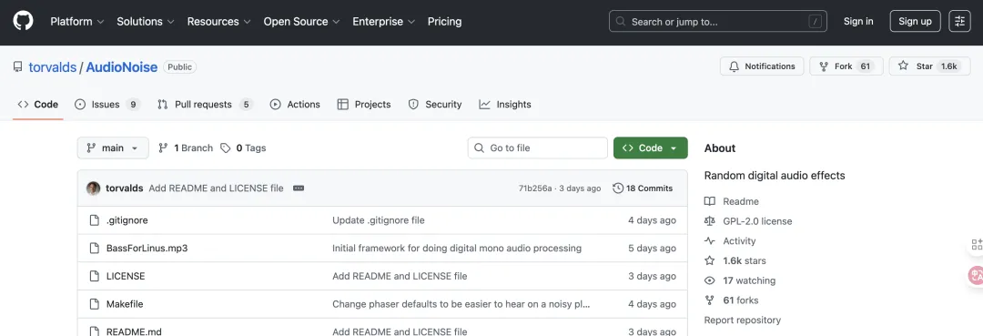
Task: Switch to the Actions tab
Action: (x=295, y=105)
